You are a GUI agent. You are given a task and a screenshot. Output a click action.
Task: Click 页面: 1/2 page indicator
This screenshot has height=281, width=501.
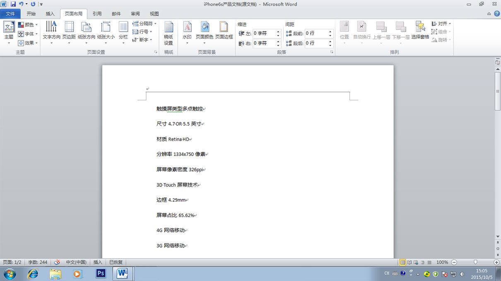tap(12, 262)
